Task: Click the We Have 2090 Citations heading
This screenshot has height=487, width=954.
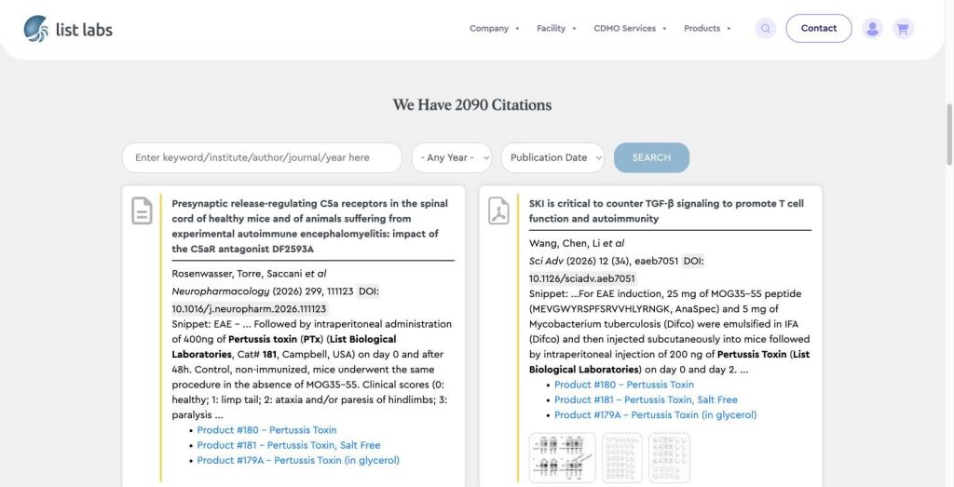Action: tap(472, 105)
